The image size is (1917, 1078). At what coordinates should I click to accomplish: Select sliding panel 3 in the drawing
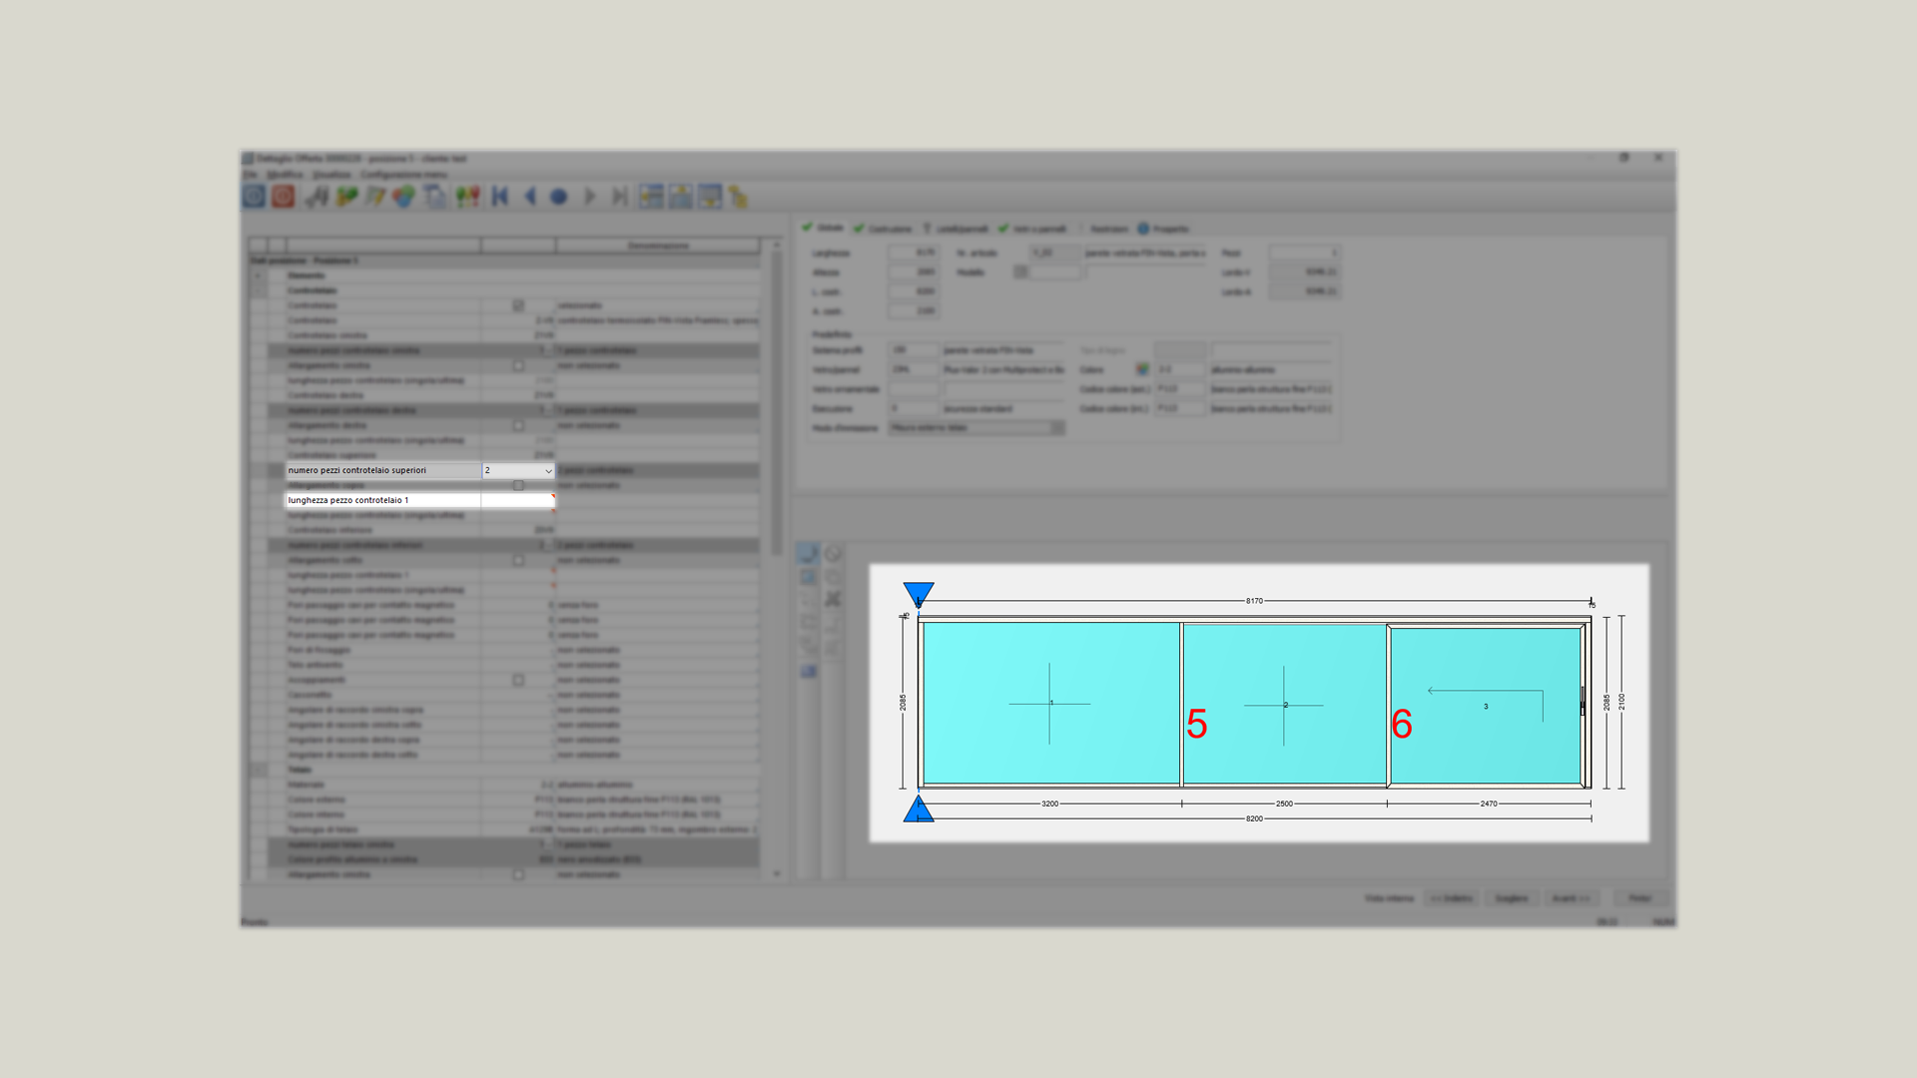click(x=1486, y=705)
